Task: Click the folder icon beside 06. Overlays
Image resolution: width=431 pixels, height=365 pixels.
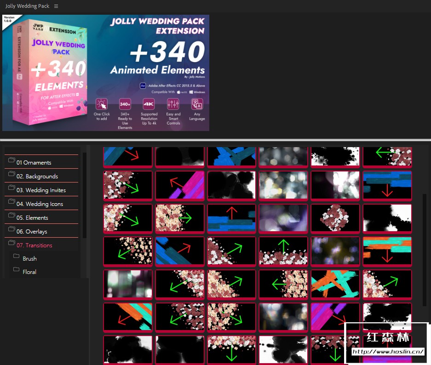Action: (11, 228)
